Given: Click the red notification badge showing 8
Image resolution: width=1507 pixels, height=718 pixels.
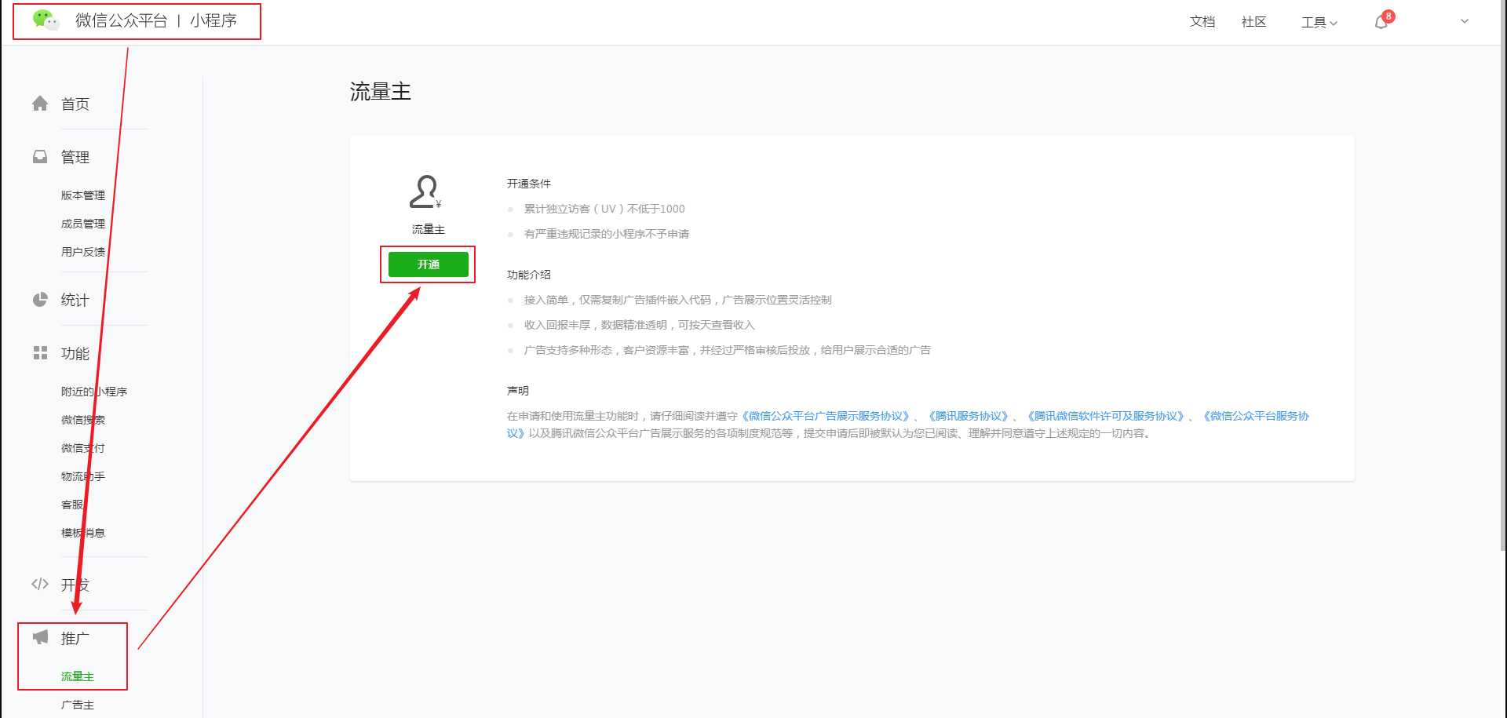Looking at the screenshot, I should [x=1388, y=16].
